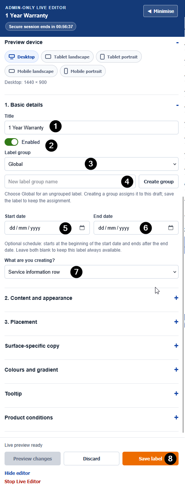Select Mobile landscape preview device

(x=31, y=71)
